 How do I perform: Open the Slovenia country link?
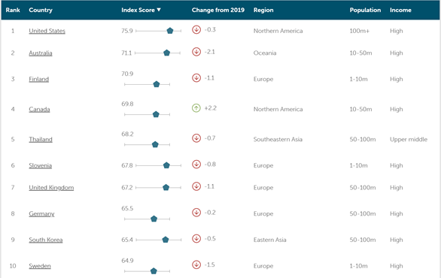point(40,165)
